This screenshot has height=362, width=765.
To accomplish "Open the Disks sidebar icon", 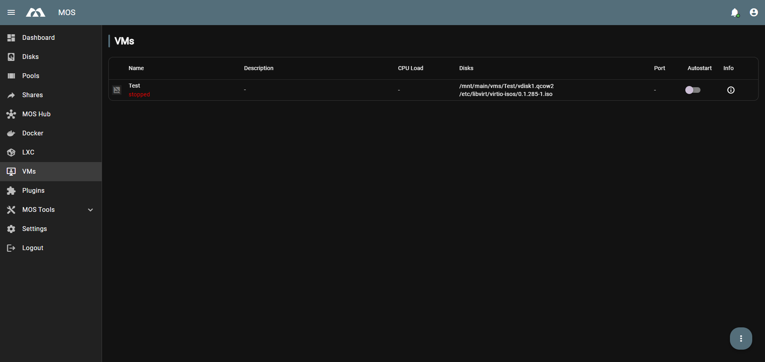I will (x=11, y=57).
